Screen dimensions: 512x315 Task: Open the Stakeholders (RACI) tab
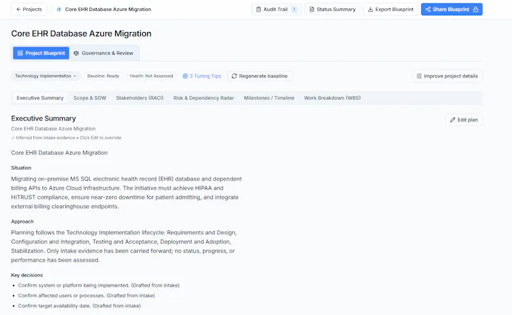pos(140,98)
